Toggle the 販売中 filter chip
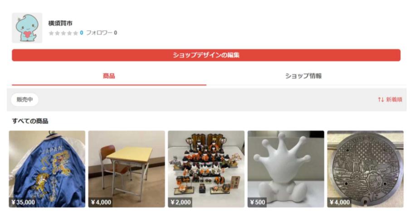The width and height of the screenshot is (411, 216). click(x=24, y=100)
